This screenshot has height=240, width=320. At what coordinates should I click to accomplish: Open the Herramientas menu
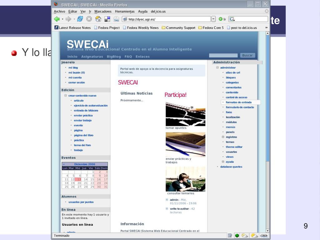pyautogui.click(x=125, y=12)
